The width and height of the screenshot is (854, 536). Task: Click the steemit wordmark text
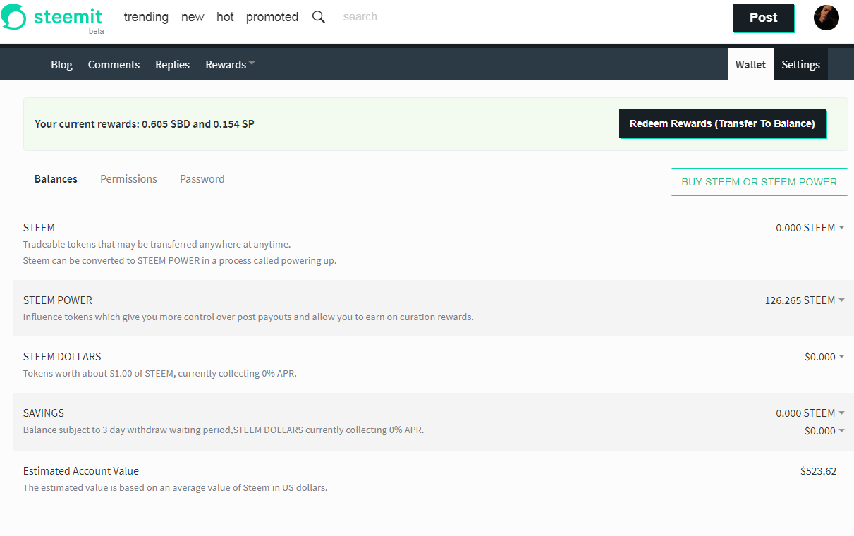pos(68,17)
